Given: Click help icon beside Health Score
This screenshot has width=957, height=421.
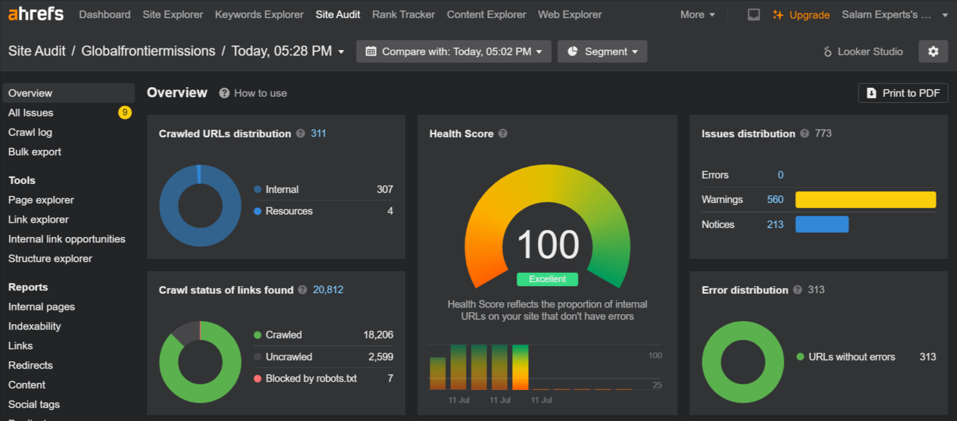Looking at the screenshot, I should (503, 134).
